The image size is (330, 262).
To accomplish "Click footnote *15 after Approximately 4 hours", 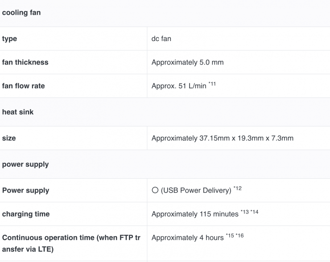I will tap(230, 236).
